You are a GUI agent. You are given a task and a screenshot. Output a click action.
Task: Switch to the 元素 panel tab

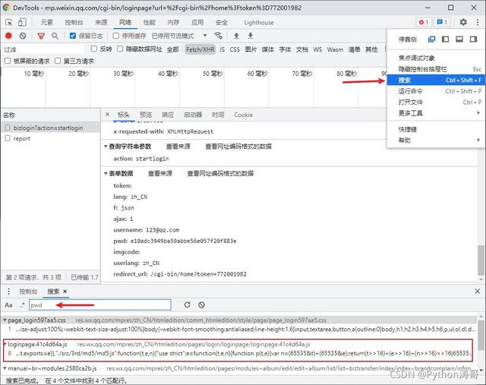point(47,22)
